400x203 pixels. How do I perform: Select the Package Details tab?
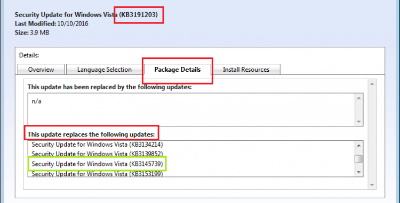[x=177, y=70]
